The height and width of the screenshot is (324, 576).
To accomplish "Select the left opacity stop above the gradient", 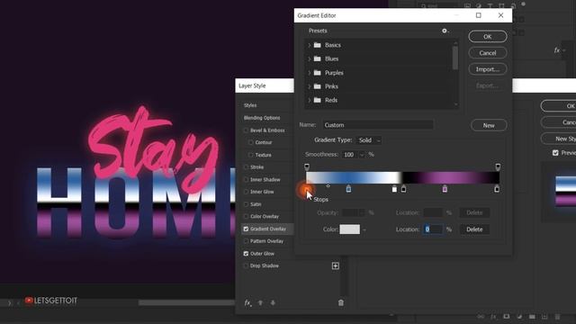I will click(307, 167).
